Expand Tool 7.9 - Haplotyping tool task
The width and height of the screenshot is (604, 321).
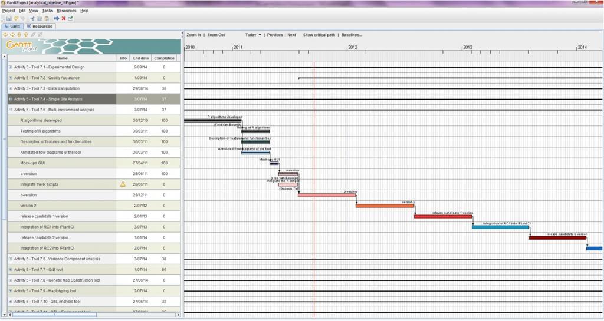pyautogui.click(x=11, y=291)
